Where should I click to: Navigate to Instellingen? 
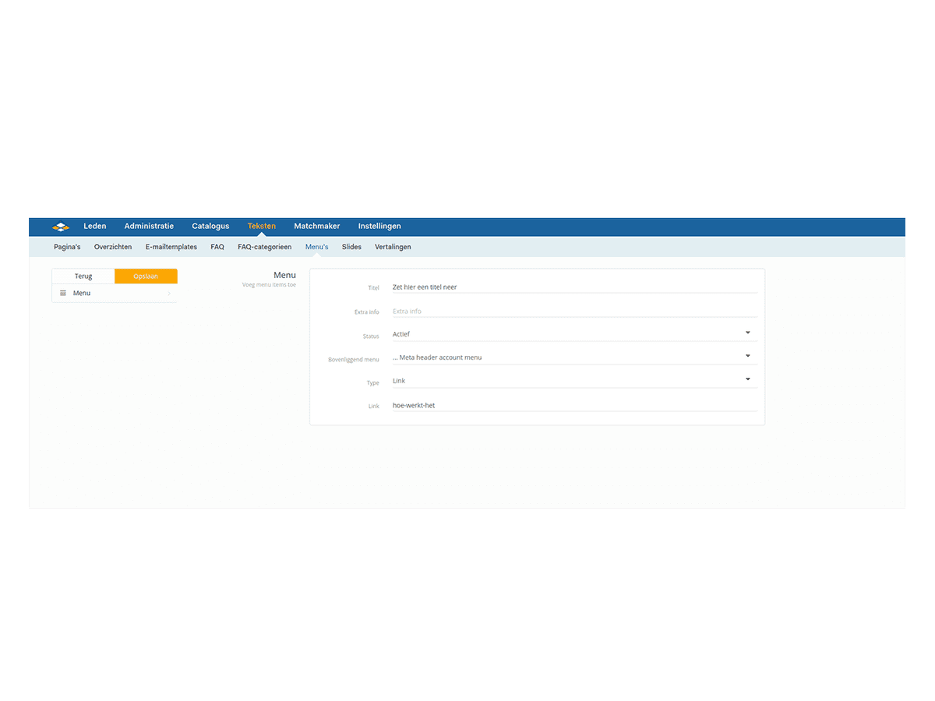[x=379, y=227]
